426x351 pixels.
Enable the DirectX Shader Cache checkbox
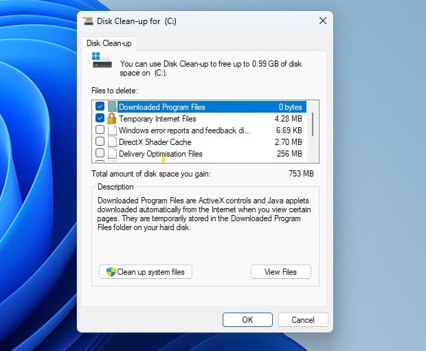click(x=100, y=141)
